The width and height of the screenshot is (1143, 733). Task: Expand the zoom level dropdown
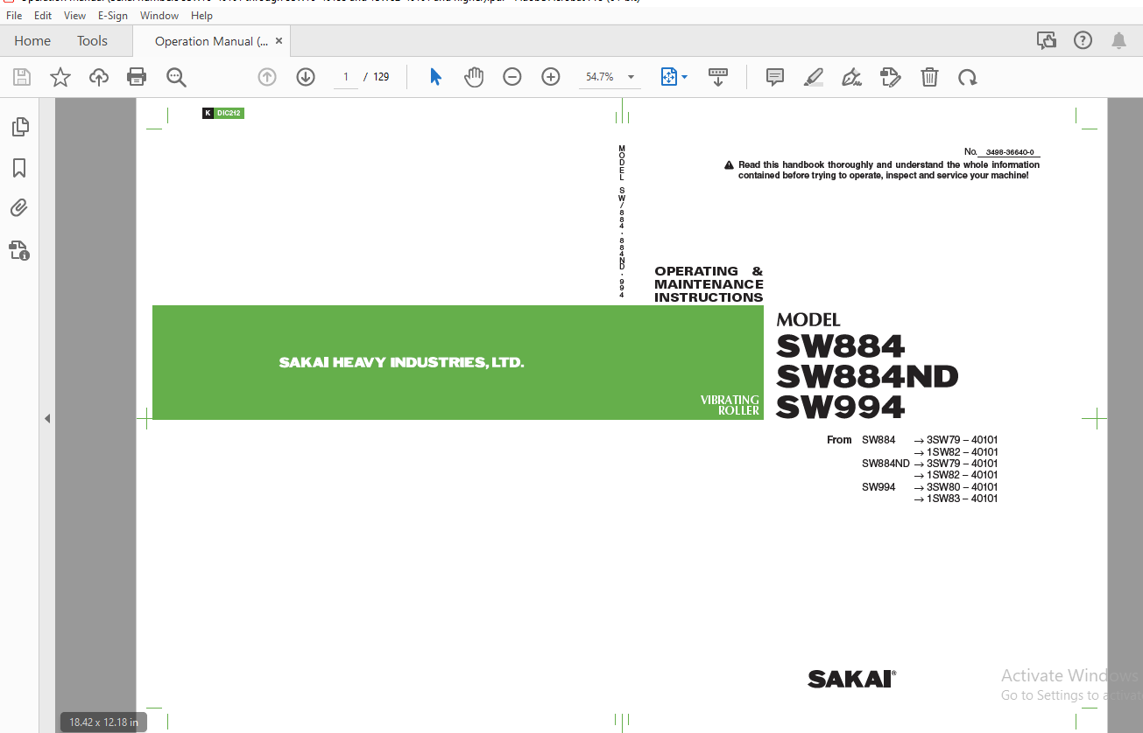631,77
